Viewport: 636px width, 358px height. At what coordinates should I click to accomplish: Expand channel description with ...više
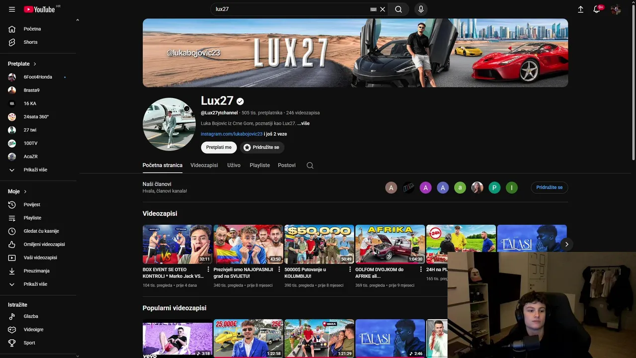[303, 123]
